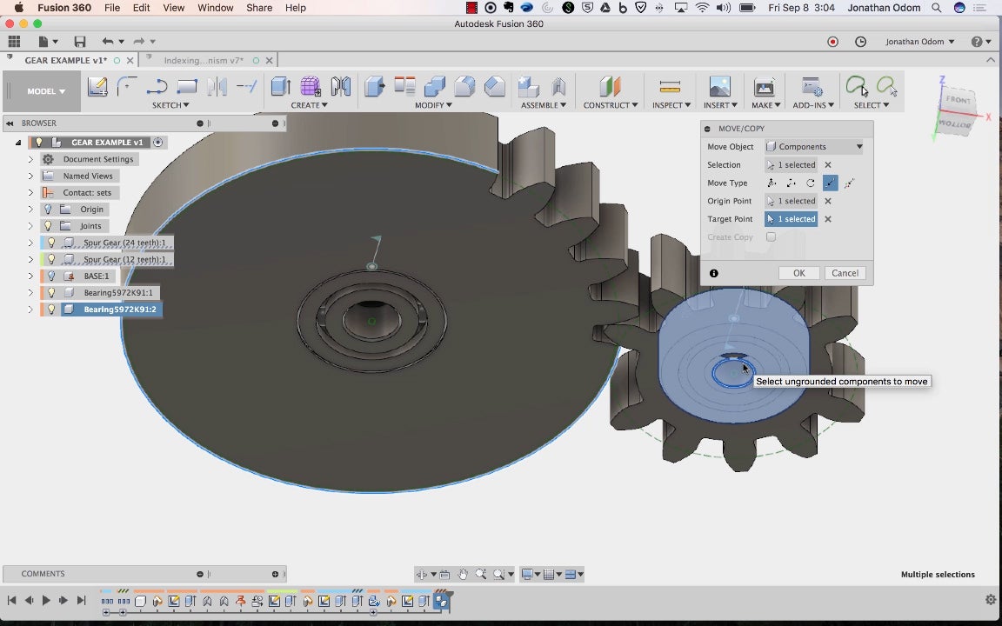This screenshot has width=1002, height=626.
Task: Open the job status clock icon
Action: tap(860, 42)
